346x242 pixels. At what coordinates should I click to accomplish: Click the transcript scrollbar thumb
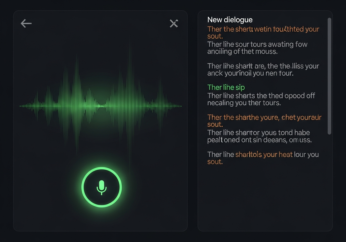329,76
